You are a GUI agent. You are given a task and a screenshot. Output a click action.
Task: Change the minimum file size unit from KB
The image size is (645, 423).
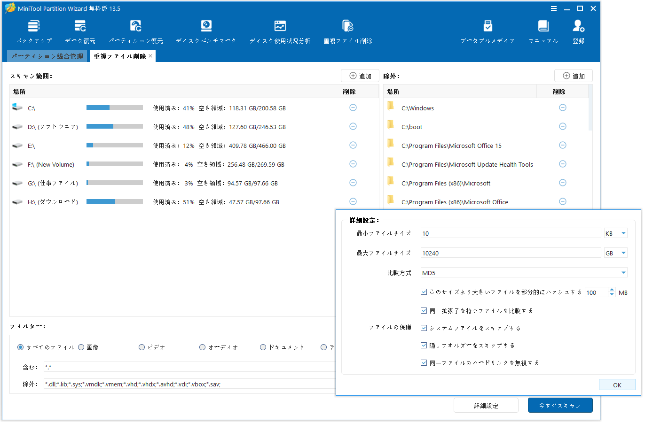[x=616, y=233]
